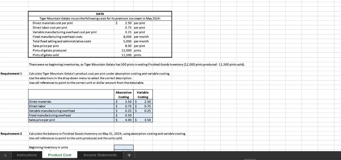Select the 'Pints of gelato produced' label
The height and width of the screenshot is (160, 341).
coord(49,50)
